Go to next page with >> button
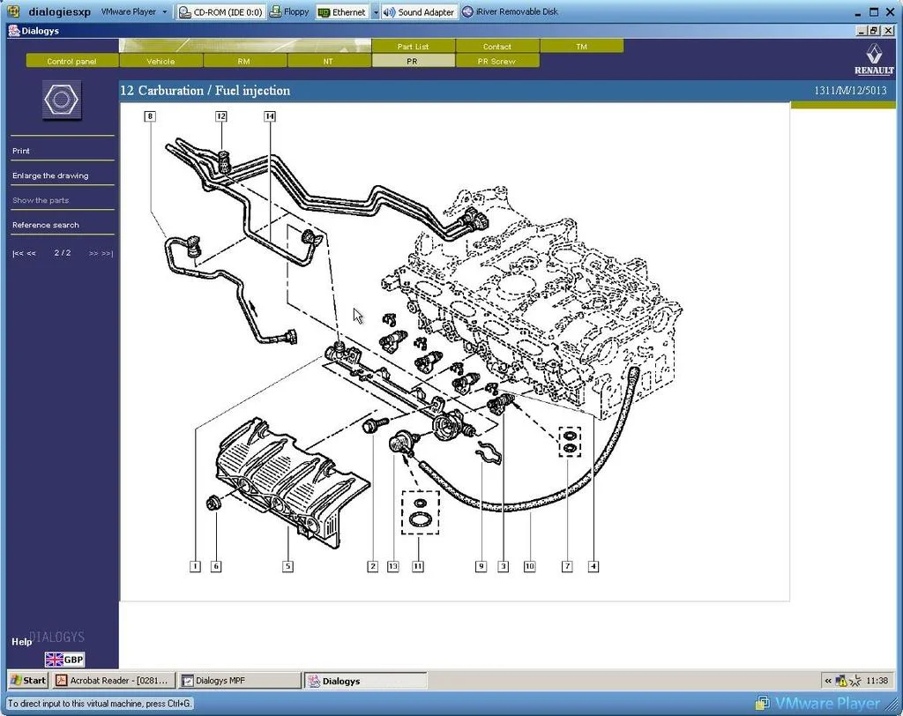The width and height of the screenshot is (903, 716). pos(93,253)
